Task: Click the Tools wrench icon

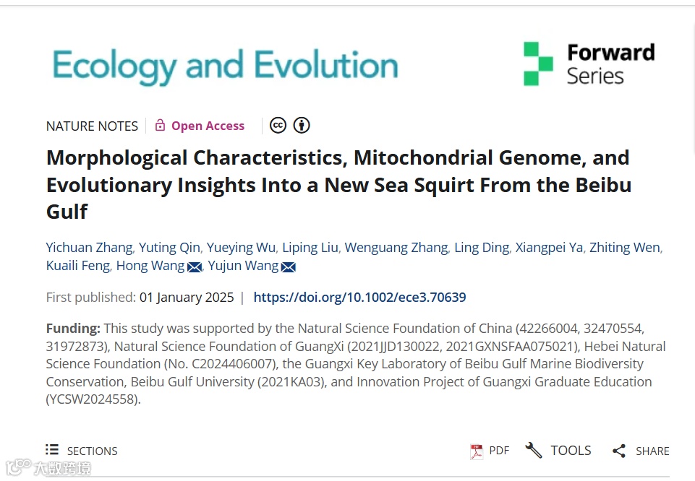Action: [x=534, y=451]
